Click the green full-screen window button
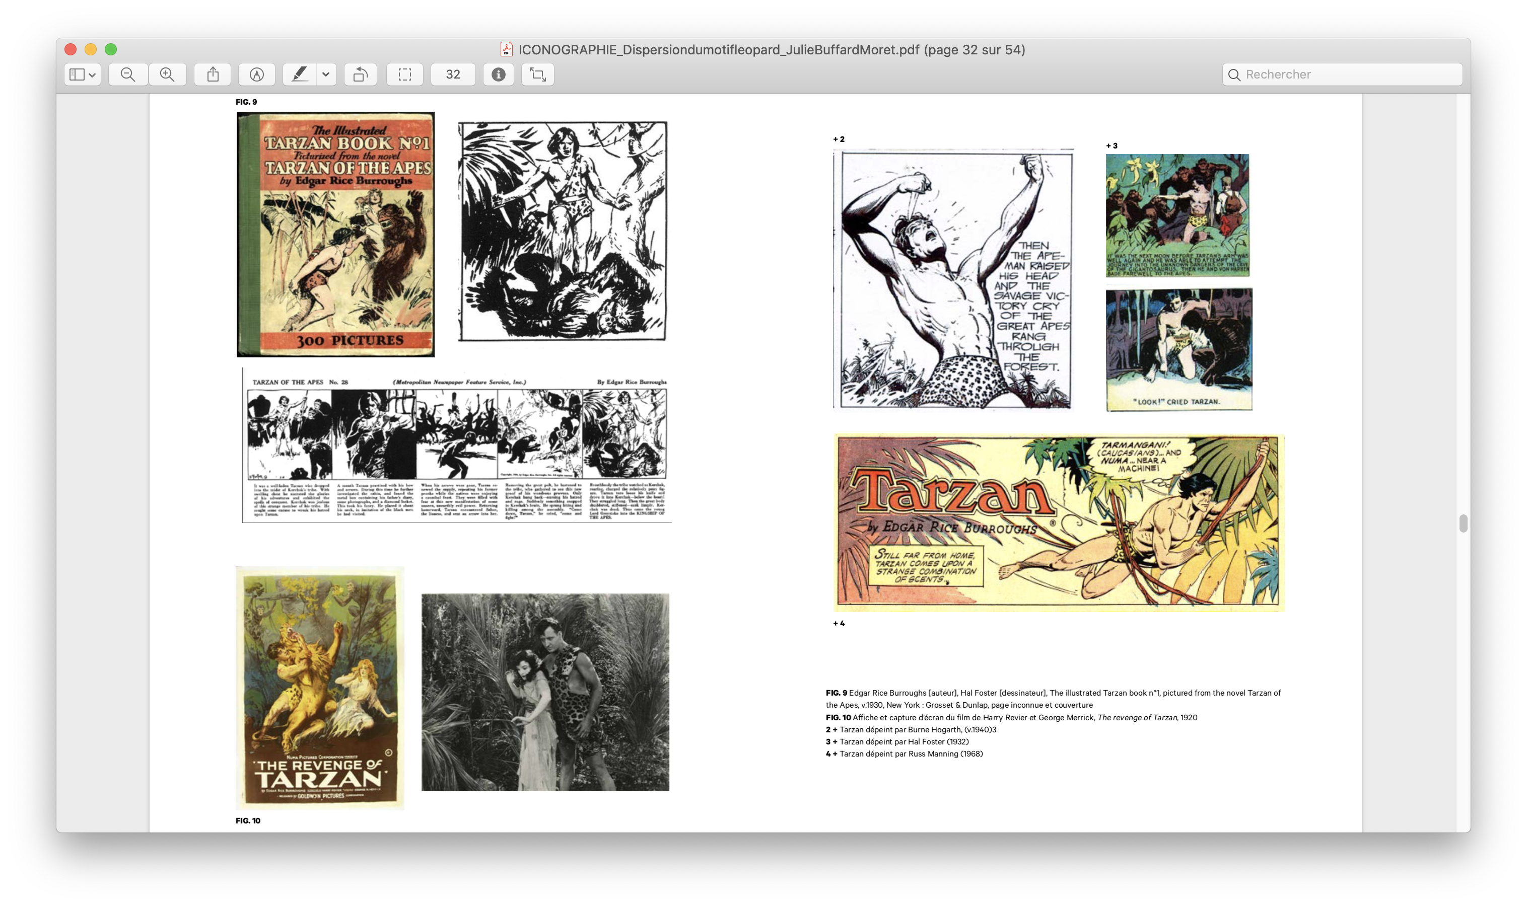Image resolution: width=1527 pixels, height=907 pixels. (111, 49)
